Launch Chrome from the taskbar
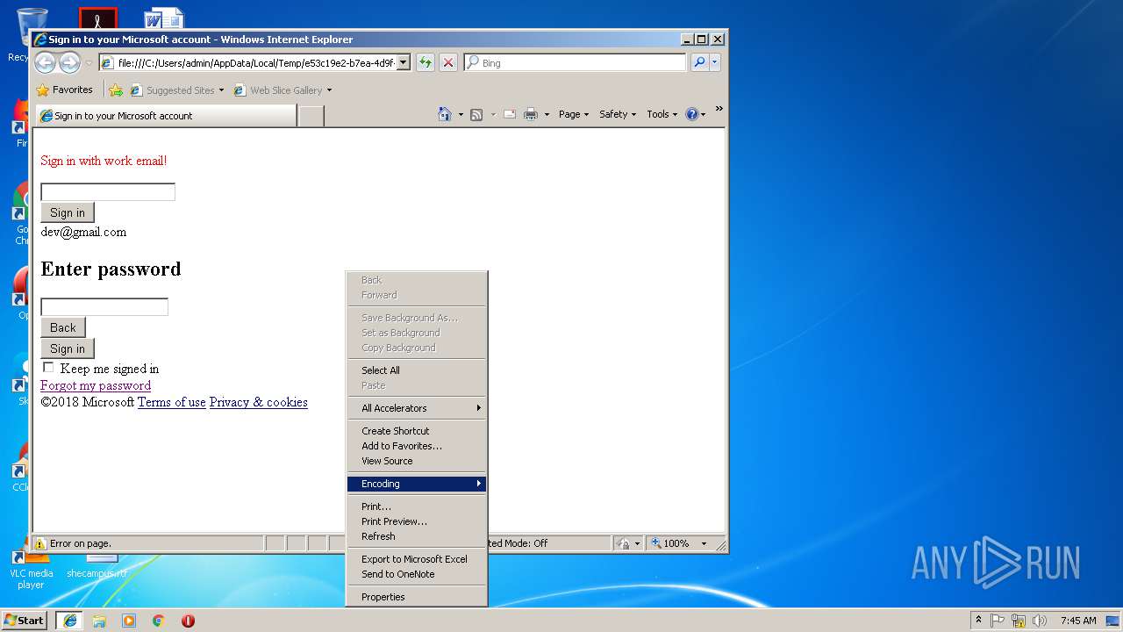This screenshot has height=632, width=1123. coord(158,620)
